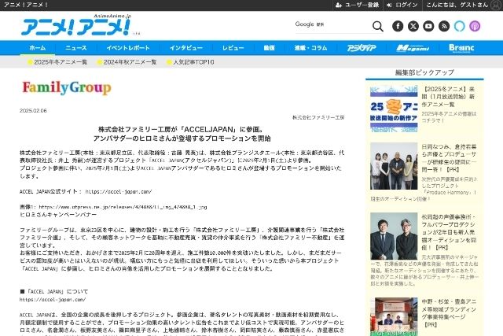This screenshot has width=503, height=336.
Task: Open the atpress image URL link
Action: (x=123, y=207)
